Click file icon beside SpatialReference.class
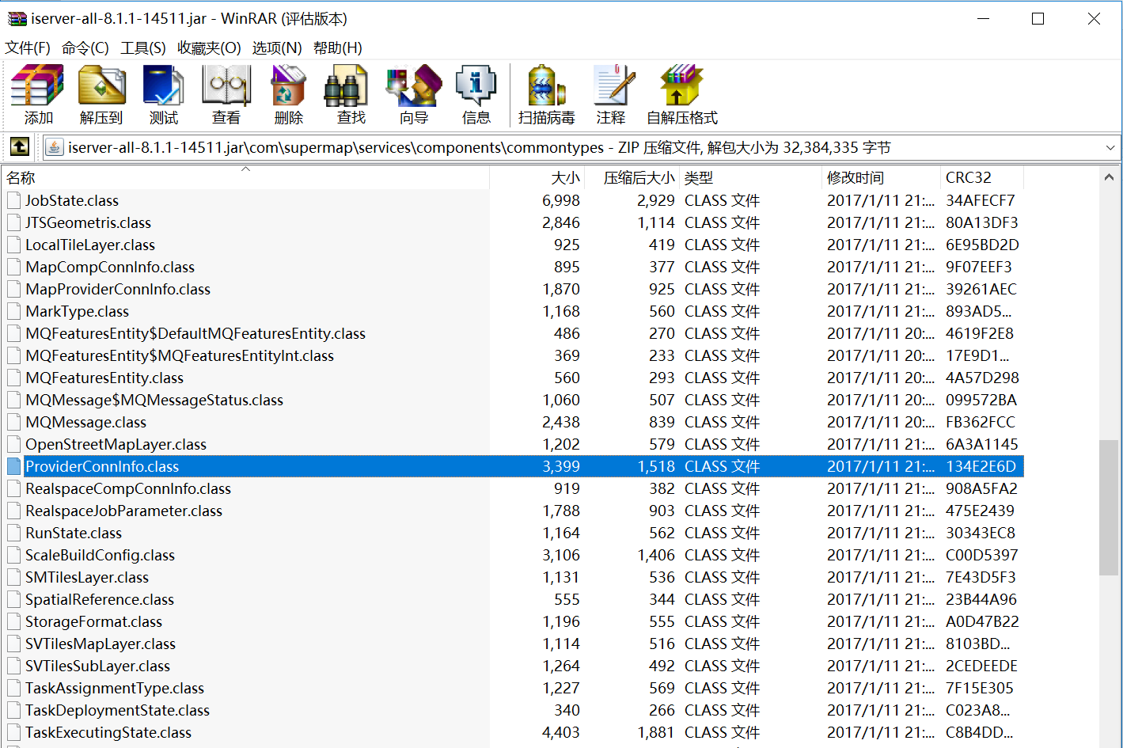The image size is (1123, 748). (x=13, y=599)
